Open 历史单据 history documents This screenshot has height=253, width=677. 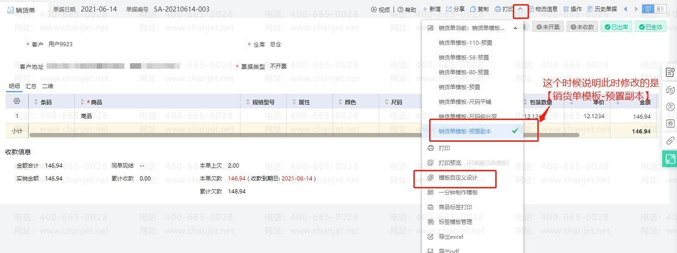[x=602, y=9]
